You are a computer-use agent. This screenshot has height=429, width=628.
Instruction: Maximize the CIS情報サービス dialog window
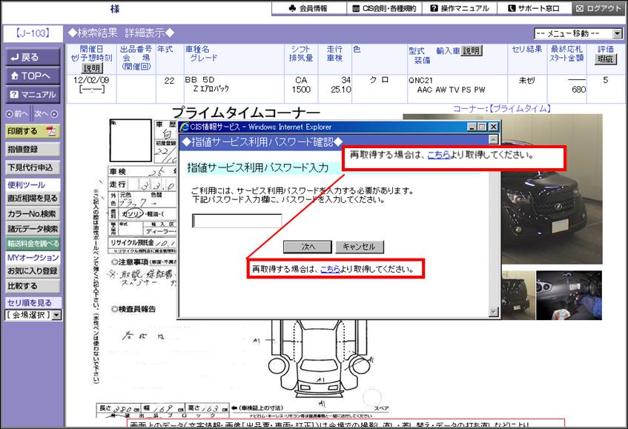pos(482,127)
